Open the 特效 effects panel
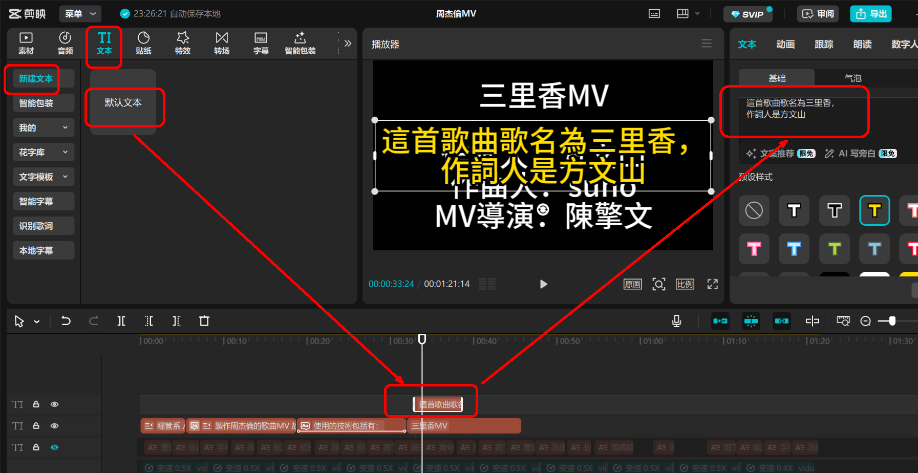Screen dimensions: 918x473 [x=183, y=43]
